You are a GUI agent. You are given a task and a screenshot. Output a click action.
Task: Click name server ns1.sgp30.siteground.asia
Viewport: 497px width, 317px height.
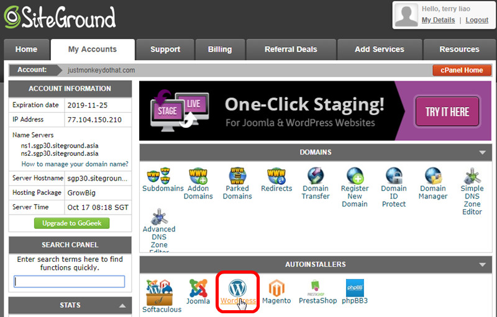pos(60,146)
